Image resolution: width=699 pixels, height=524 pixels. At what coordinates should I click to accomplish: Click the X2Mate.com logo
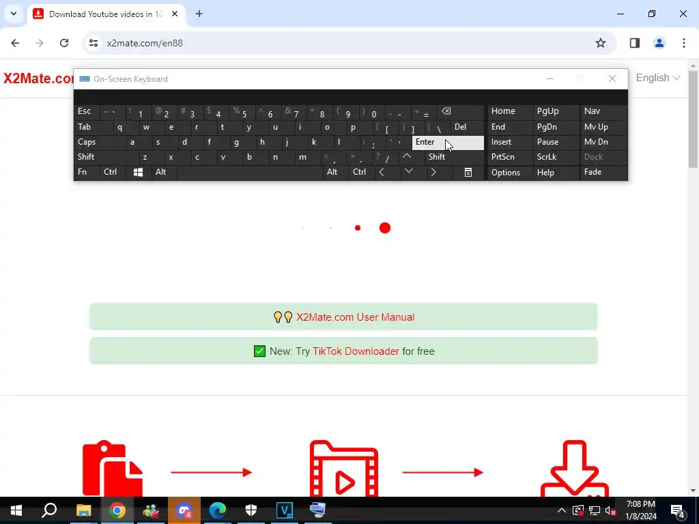point(38,78)
